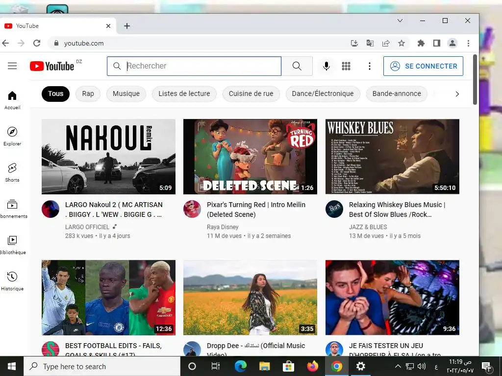Open Chrome three-dot menu
The image size is (502, 376).
[x=468, y=43]
